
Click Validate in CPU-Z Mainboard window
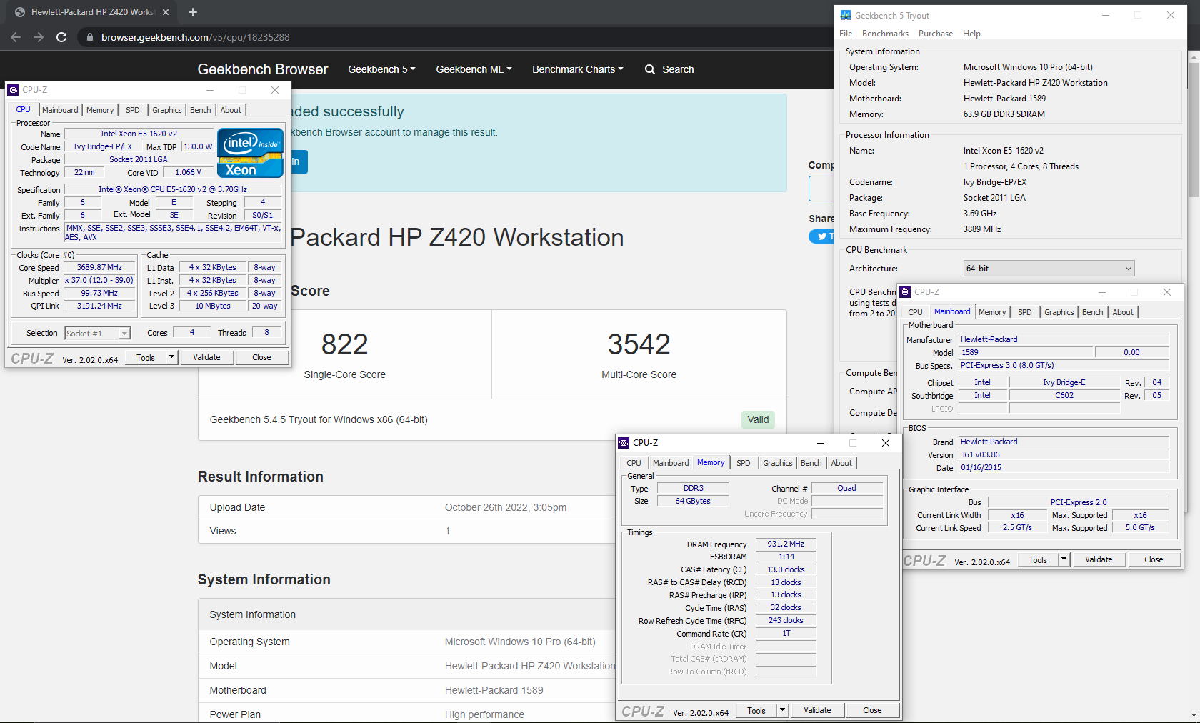(x=1099, y=559)
